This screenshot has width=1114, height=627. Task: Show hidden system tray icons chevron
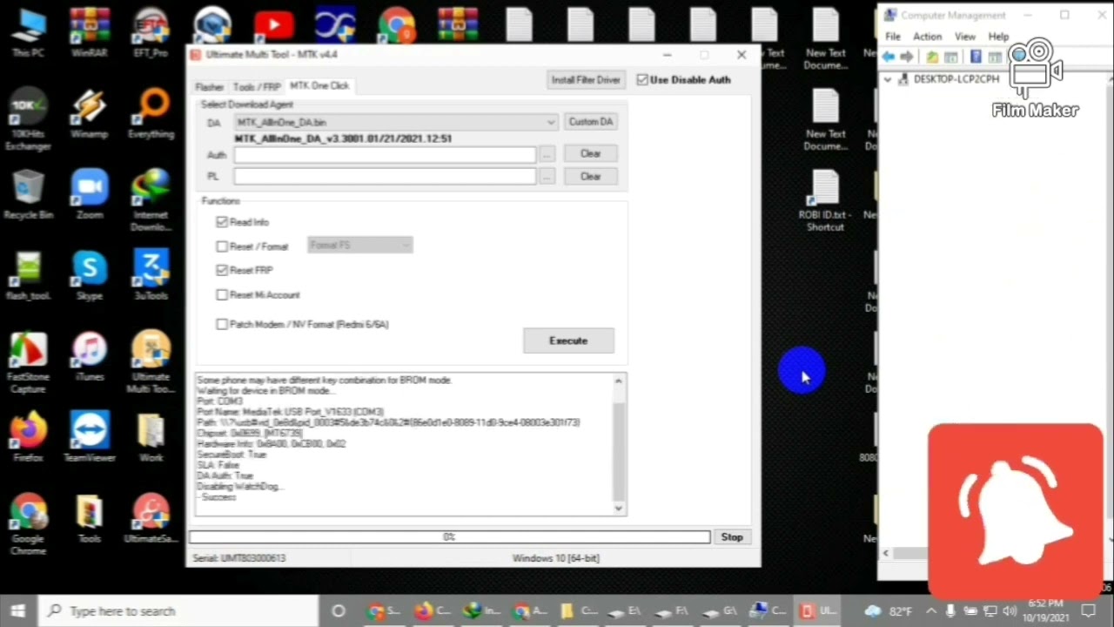[x=931, y=610]
